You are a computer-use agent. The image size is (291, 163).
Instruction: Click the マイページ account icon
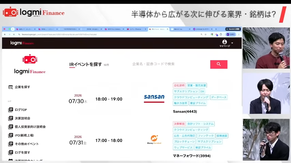(x=225, y=42)
